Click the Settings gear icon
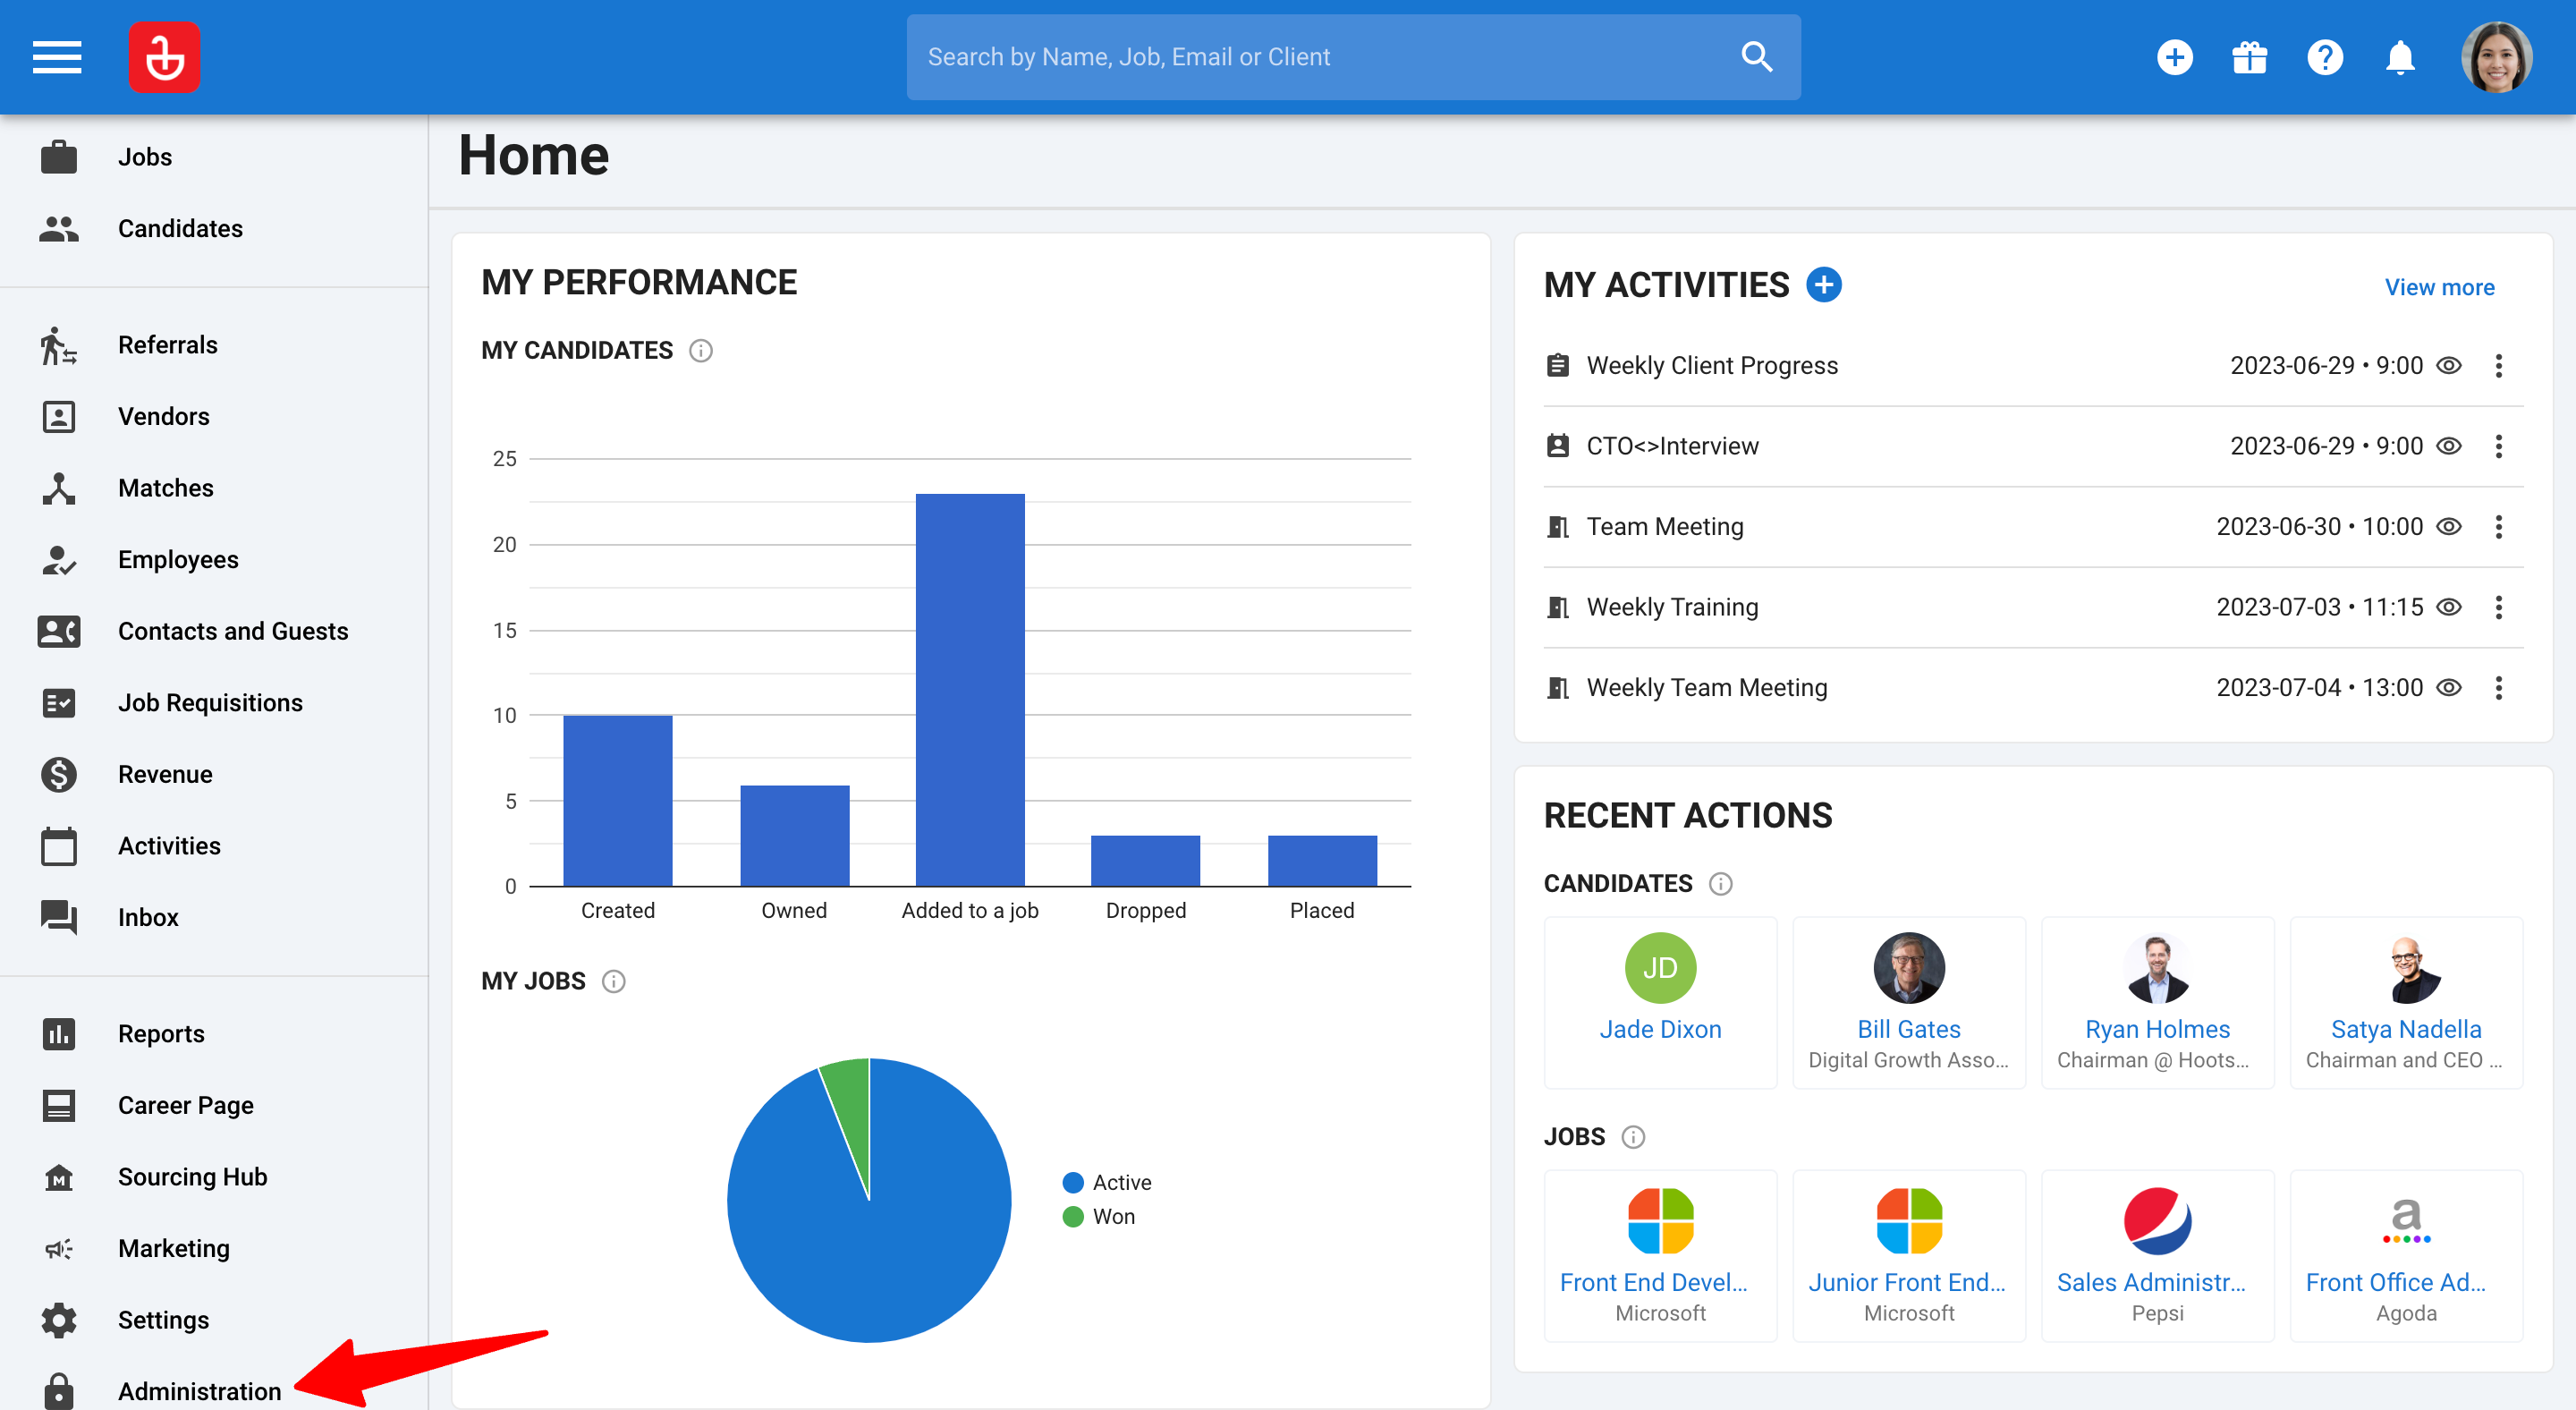 [59, 1320]
